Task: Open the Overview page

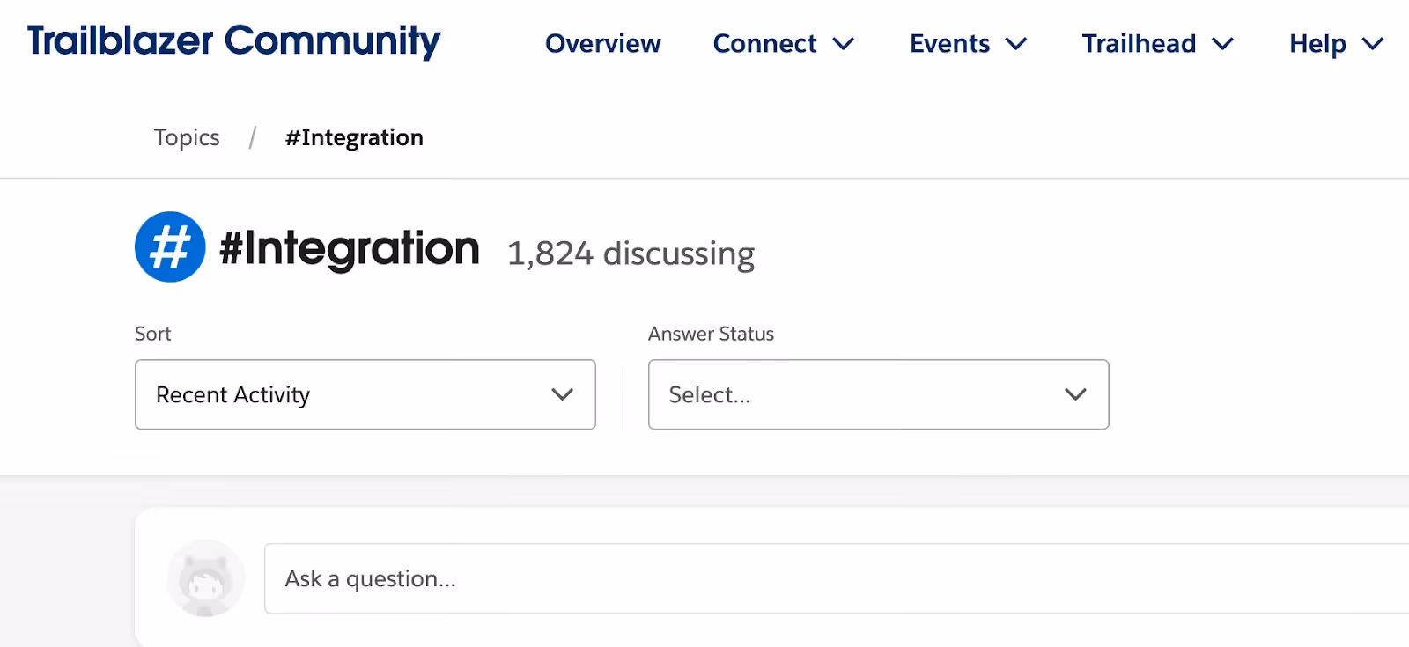Action: [x=602, y=43]
